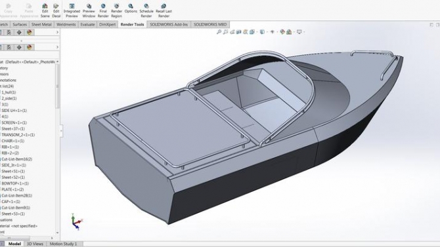Image resolution: width=440 pixels, height=247 pixels.
Task: Click the feature tree vertical scrollbar
Action: pos(58,87)
